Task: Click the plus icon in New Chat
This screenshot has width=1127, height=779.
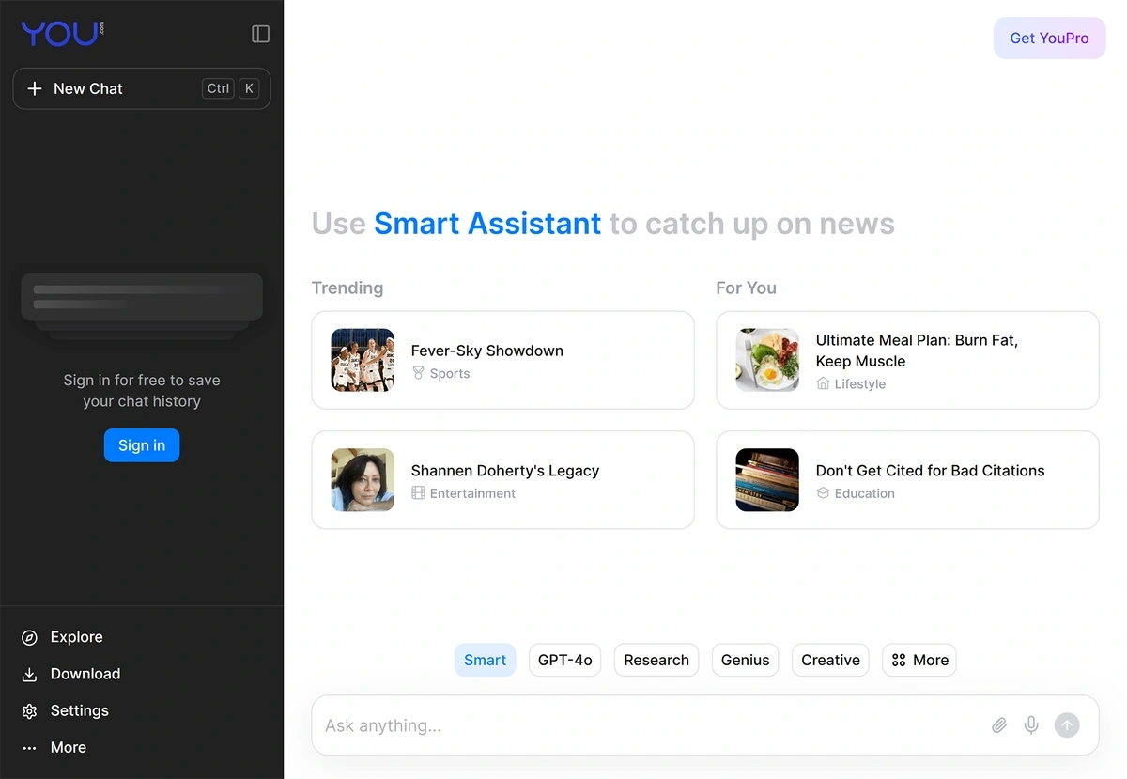Action: point(35,88)
